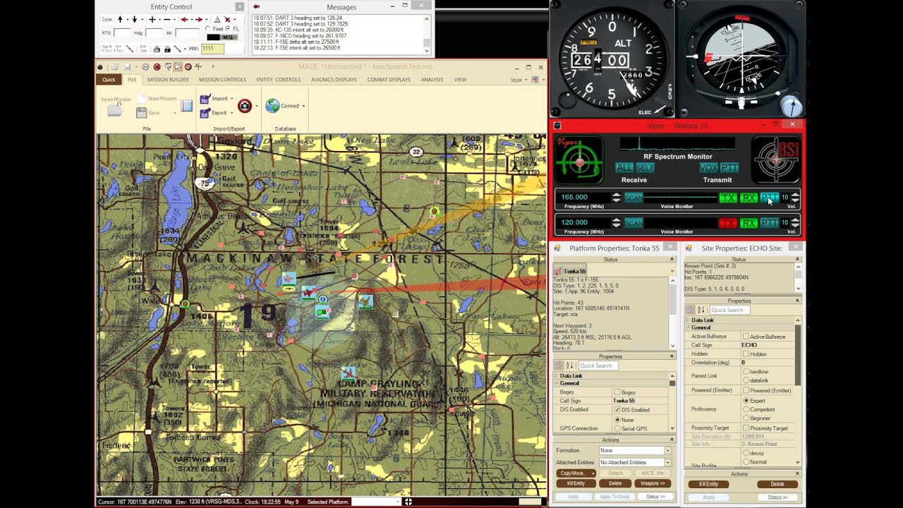Click Copy/Move button in Platform Properties
The image size is (903, 508).
pos(576,473)
